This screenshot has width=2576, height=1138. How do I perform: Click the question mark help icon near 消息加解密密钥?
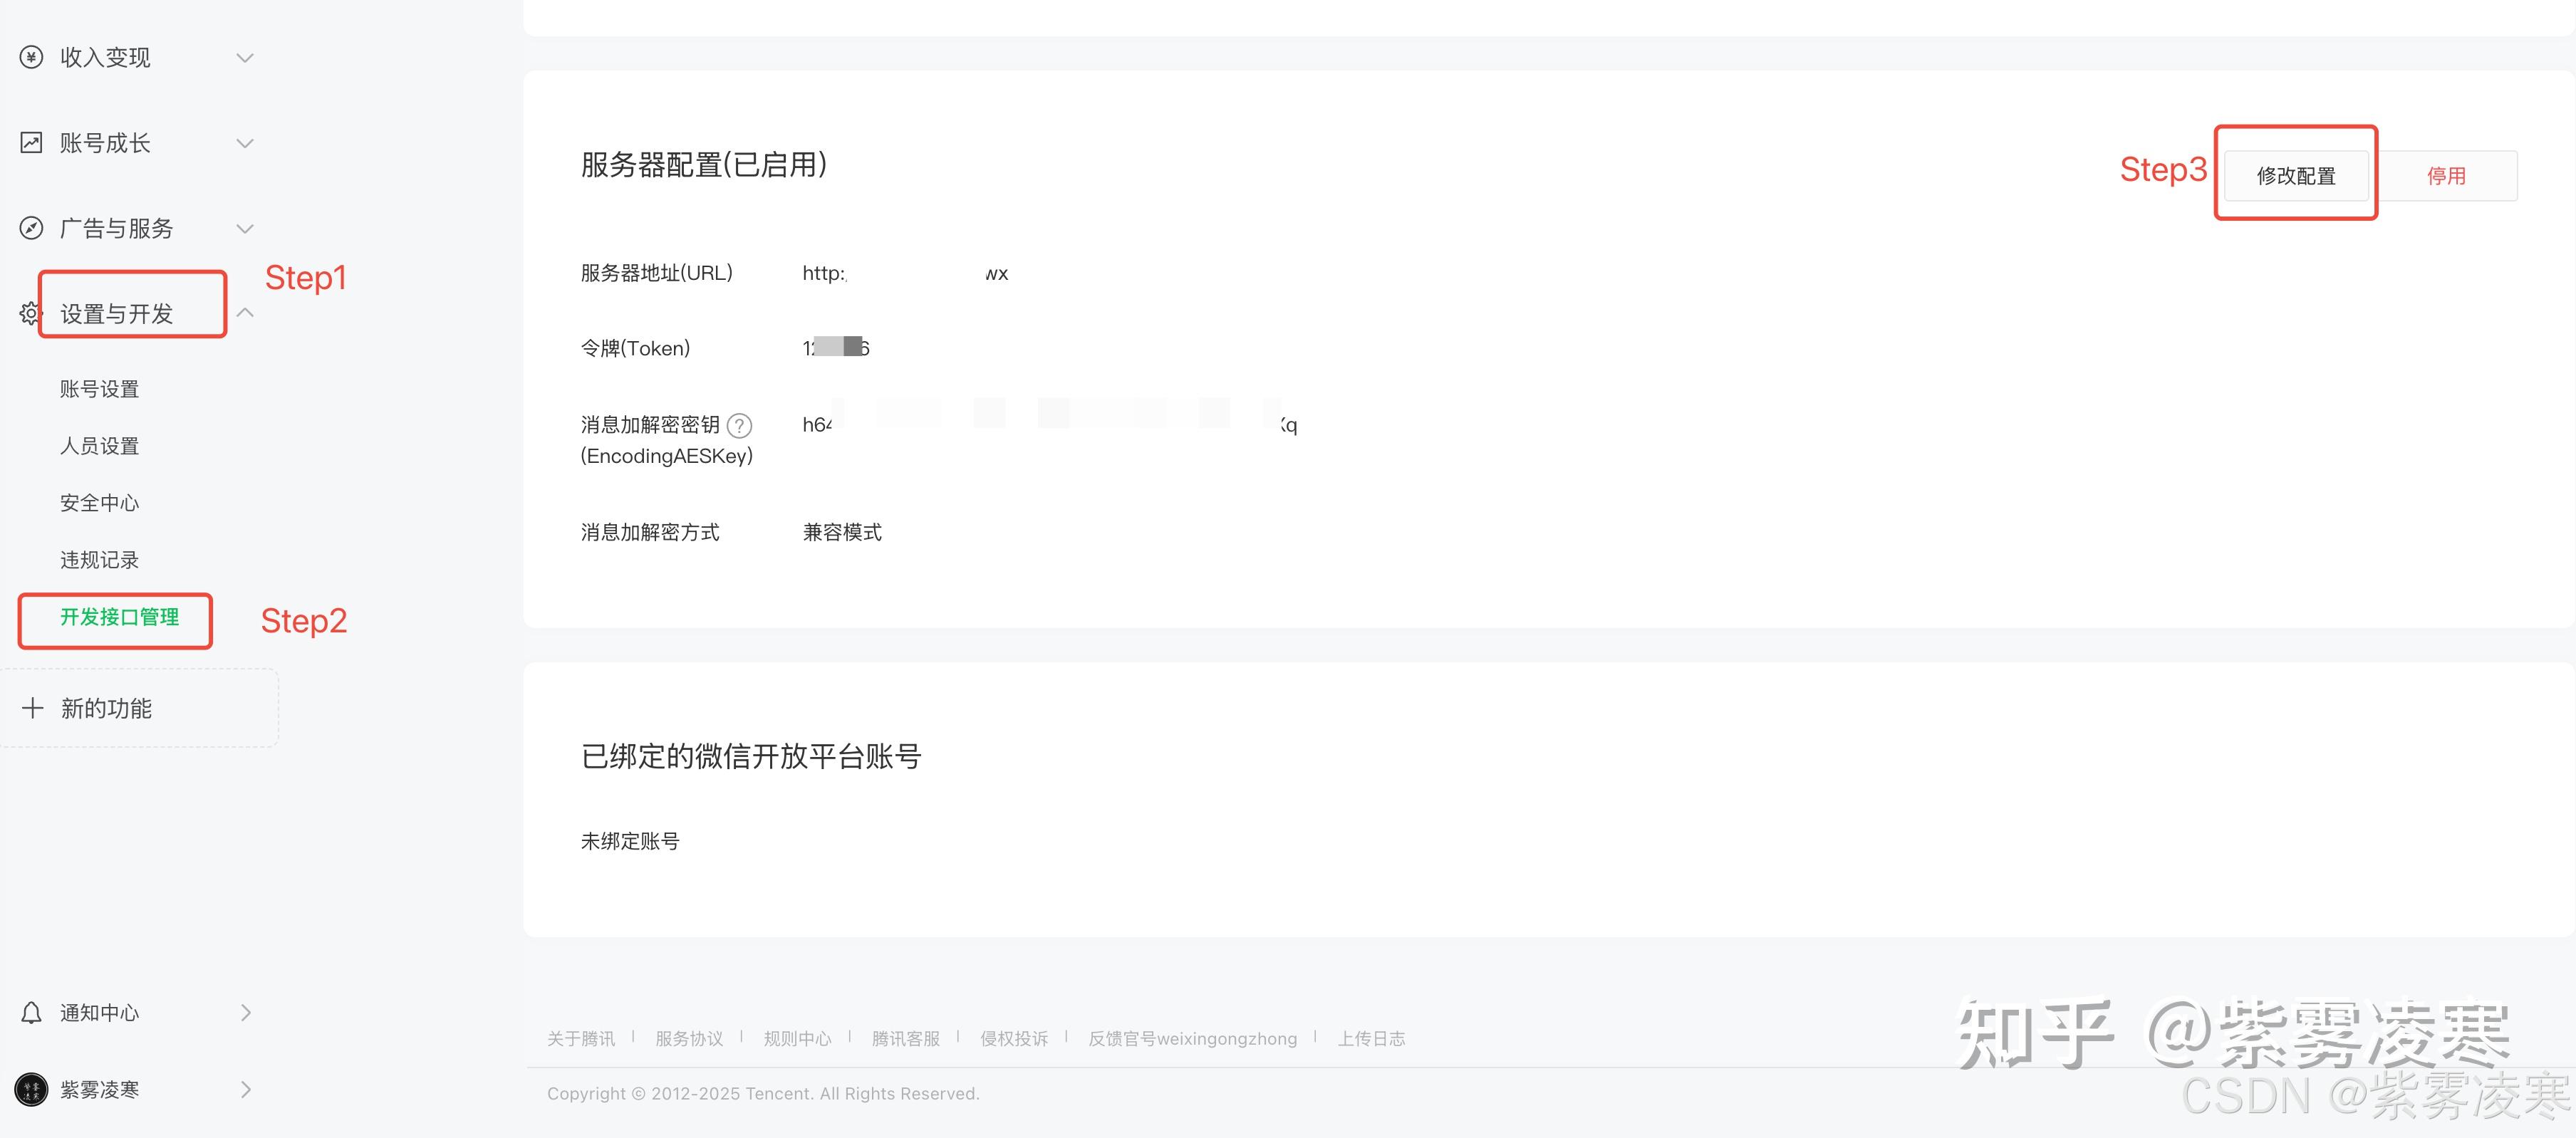(739, 425)
